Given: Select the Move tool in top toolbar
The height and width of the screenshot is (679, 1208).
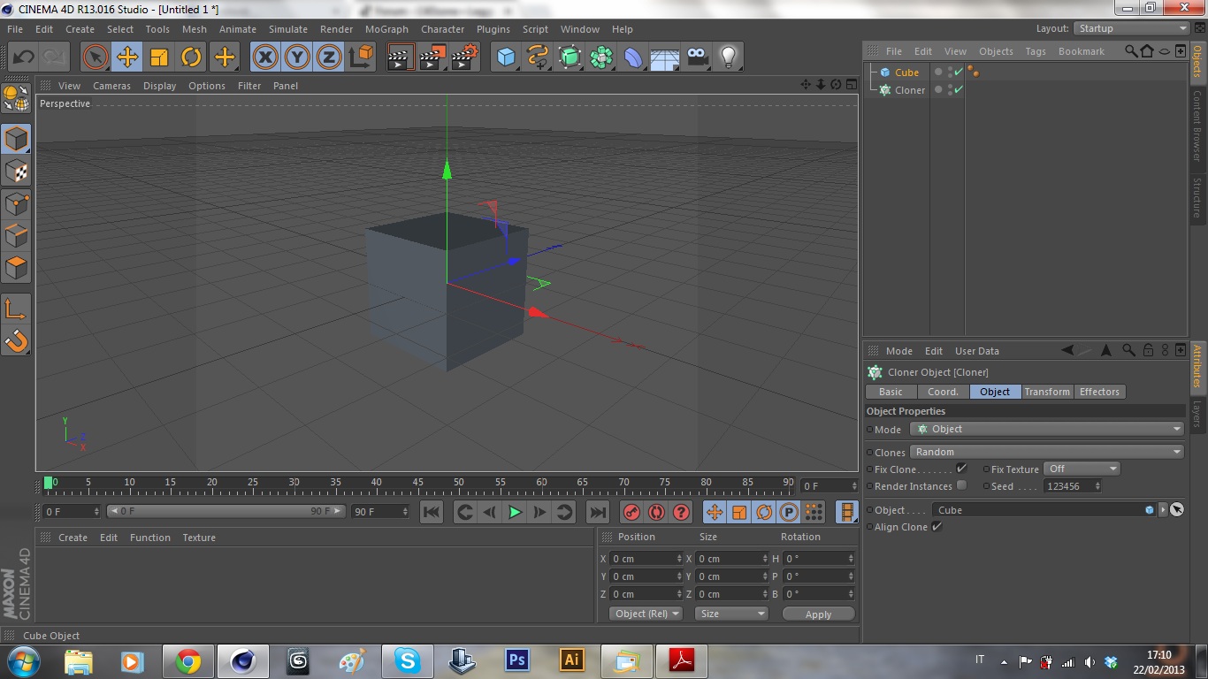Looking at the screenshot, I should 127,57.
